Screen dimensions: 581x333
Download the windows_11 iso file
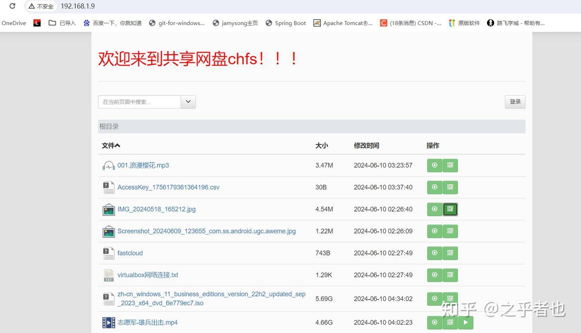435,299
